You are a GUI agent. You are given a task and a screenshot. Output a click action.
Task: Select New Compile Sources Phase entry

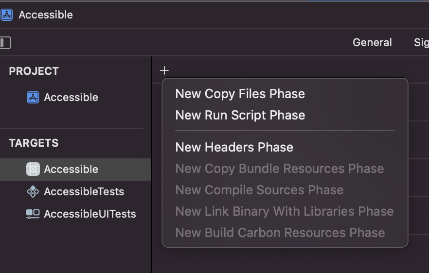coord(259,190)
